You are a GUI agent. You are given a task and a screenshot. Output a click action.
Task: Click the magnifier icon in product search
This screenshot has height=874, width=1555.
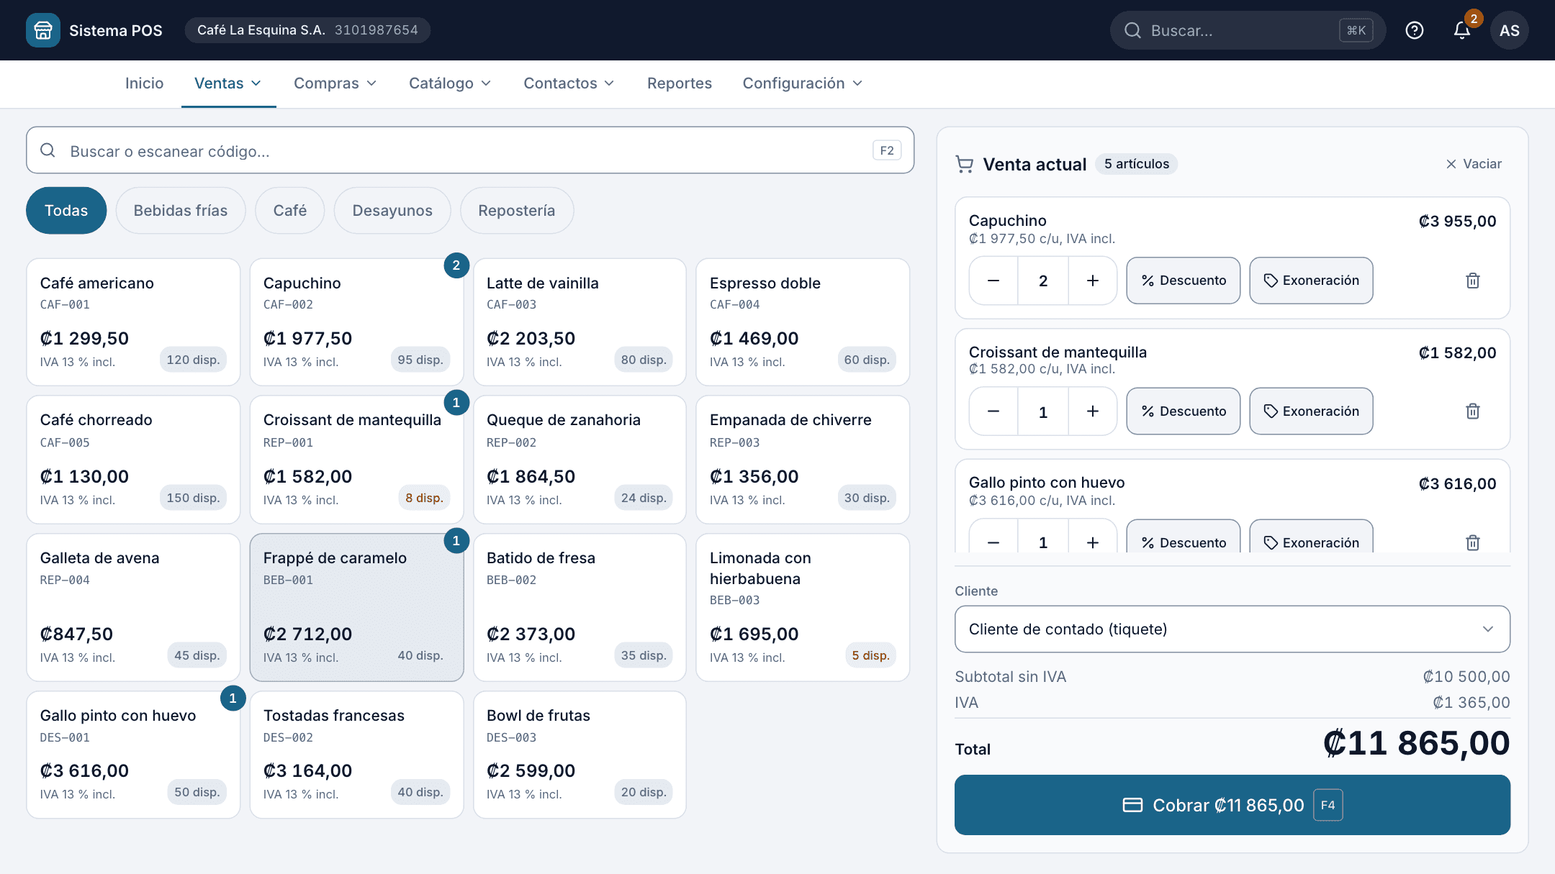48,150
